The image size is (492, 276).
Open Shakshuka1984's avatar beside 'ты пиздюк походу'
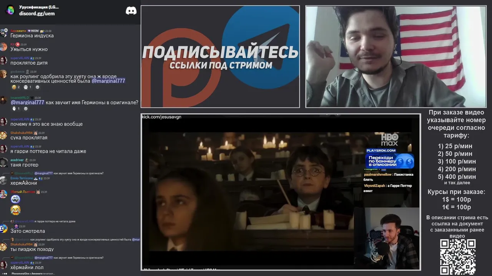click(3, 246)
